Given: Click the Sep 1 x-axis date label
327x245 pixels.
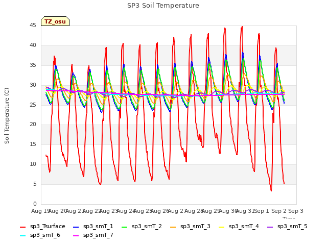Looking at the screenshot, I should pyautogui.click(x=262, y=211).
